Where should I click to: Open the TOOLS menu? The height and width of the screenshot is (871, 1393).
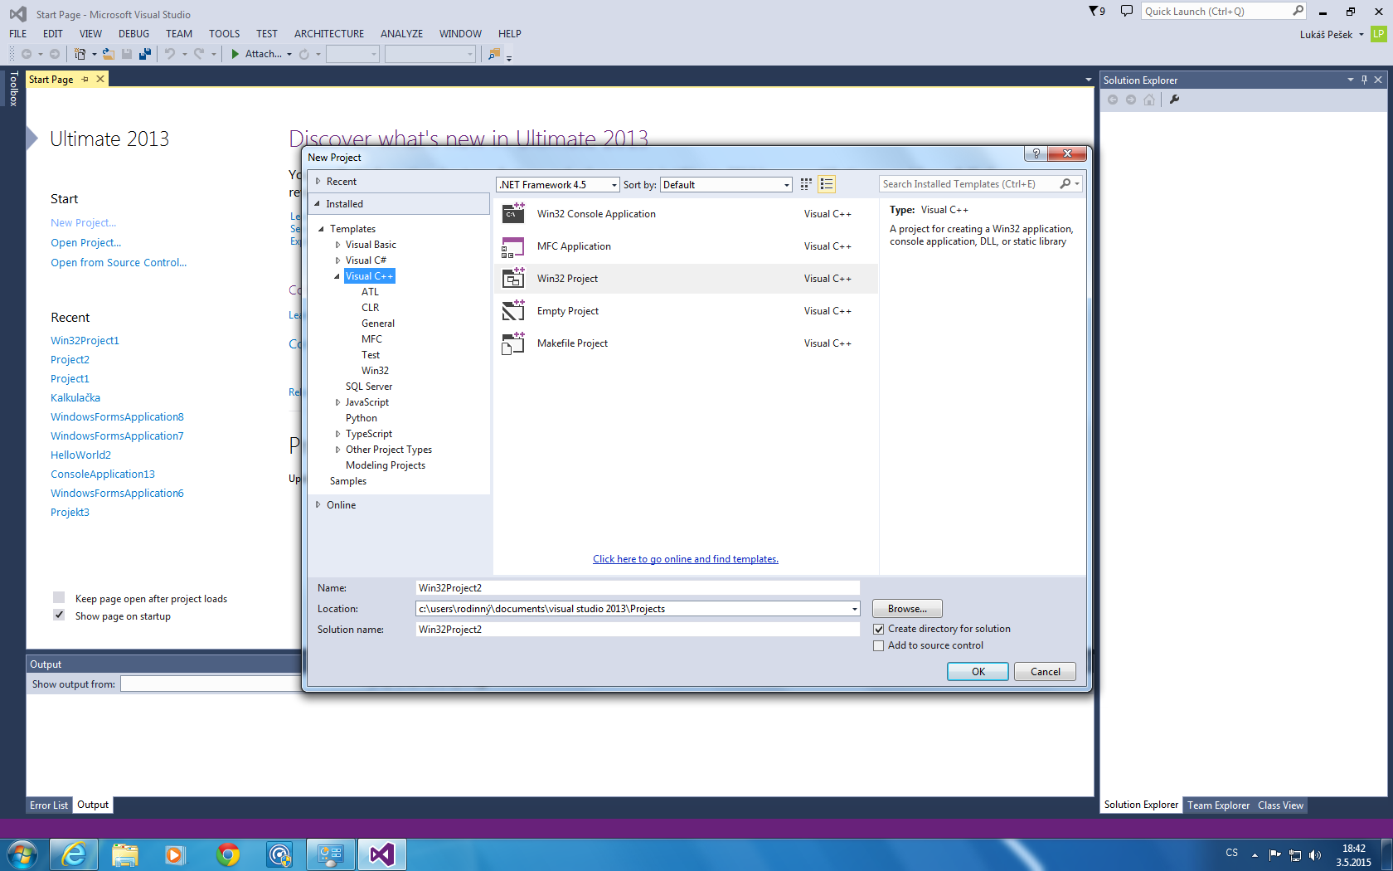(224, 34)
